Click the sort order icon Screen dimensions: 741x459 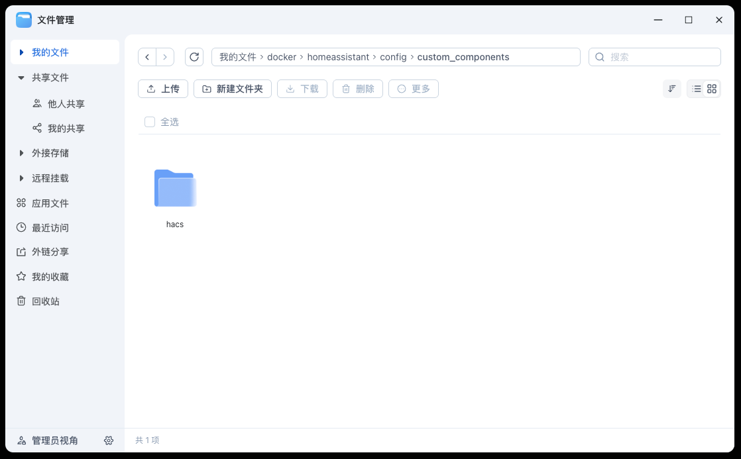pos(671,88)
